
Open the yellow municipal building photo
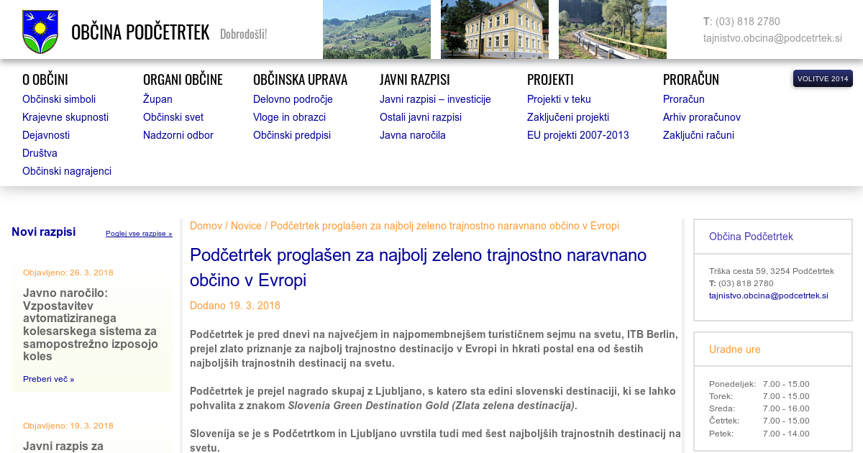point(494,29)
